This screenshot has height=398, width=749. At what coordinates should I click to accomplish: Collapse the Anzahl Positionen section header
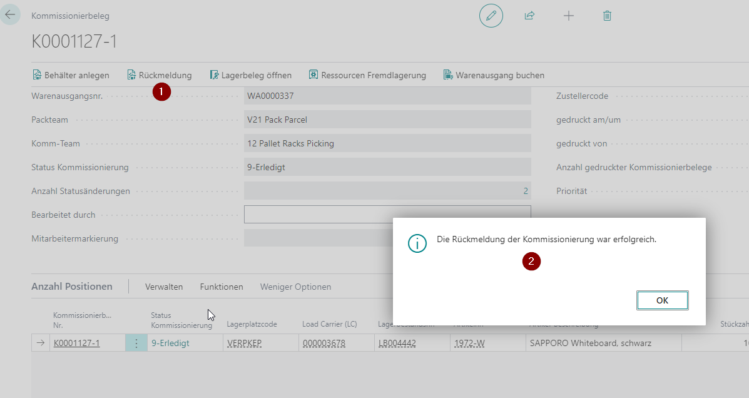72,287
